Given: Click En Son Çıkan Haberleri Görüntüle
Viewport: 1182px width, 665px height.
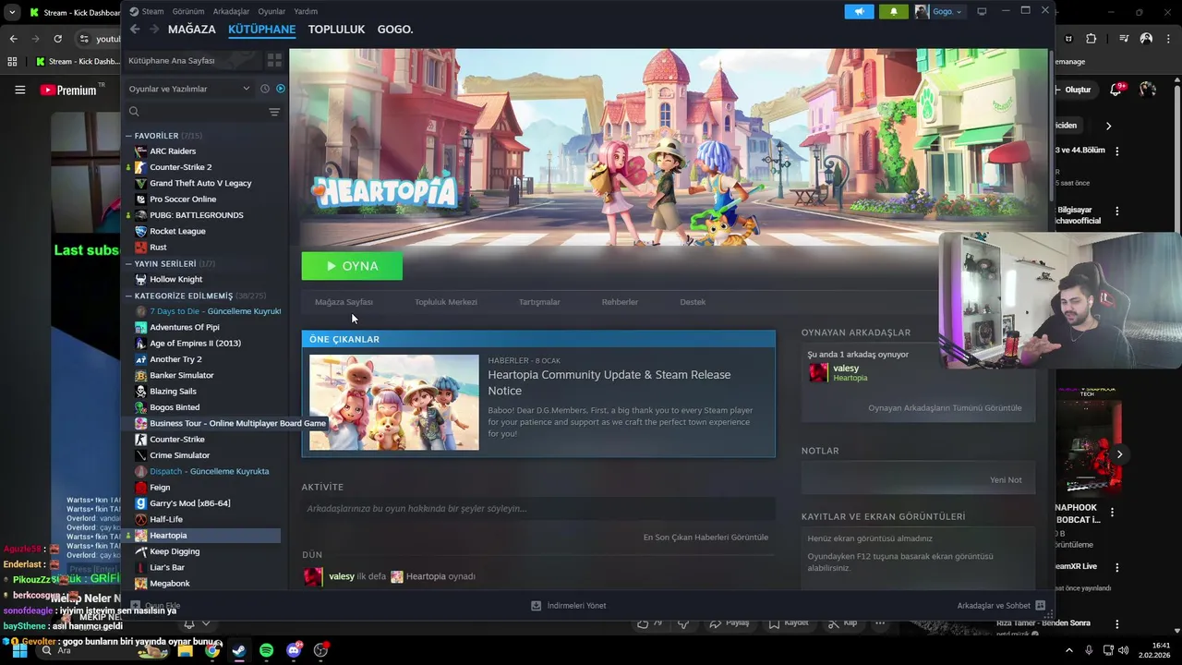Looking at the screenshot, I should (x=706, y=538).
